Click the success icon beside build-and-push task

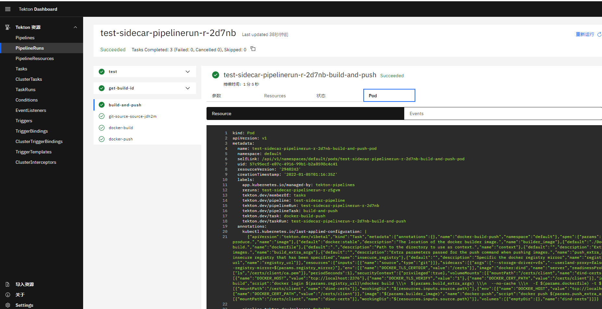tap(102, 105)
